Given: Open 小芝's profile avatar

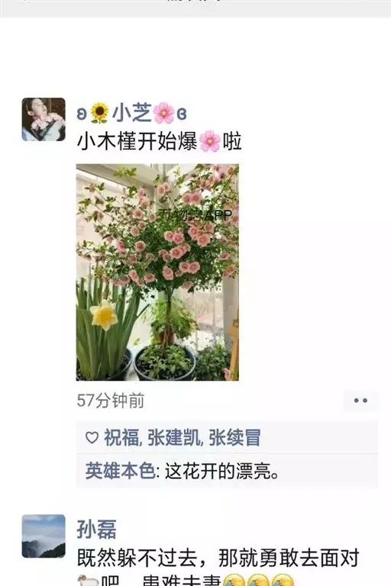Looking at the screenshot, I should pyautogui.click(x=44, y=119).
